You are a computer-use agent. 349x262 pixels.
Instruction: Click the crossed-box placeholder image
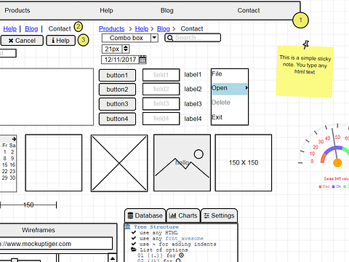[119, 163]
